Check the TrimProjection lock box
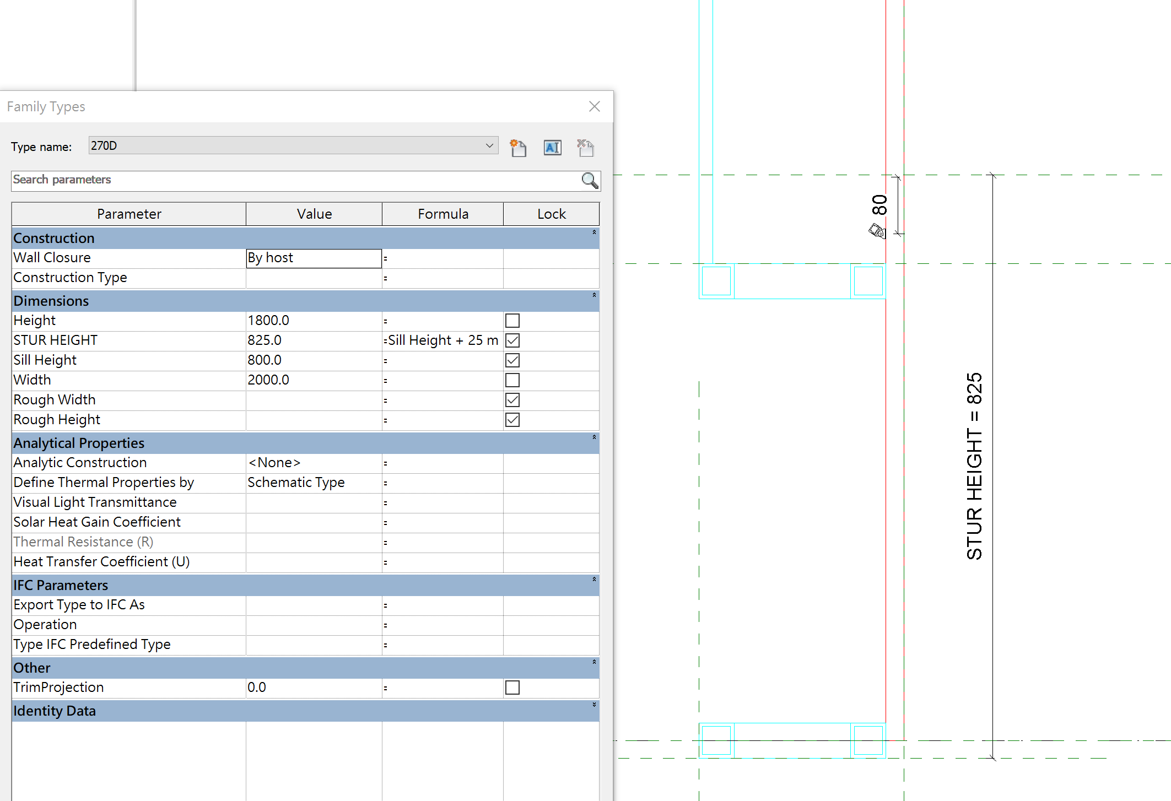The width and height of the screenshot is (1171, 801). coord(512,687)
